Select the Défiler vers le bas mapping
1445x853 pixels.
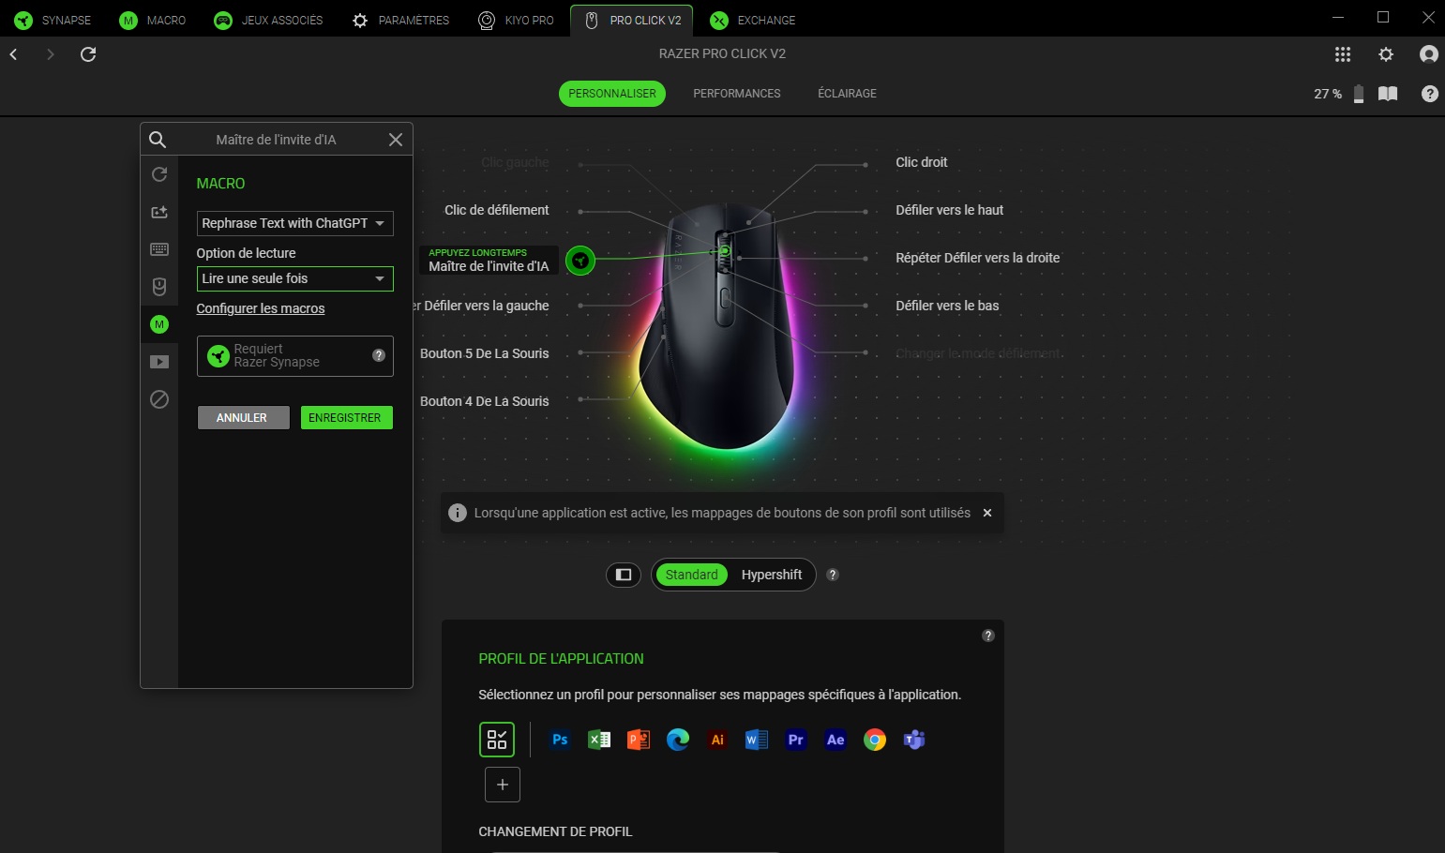pos(947,306)
